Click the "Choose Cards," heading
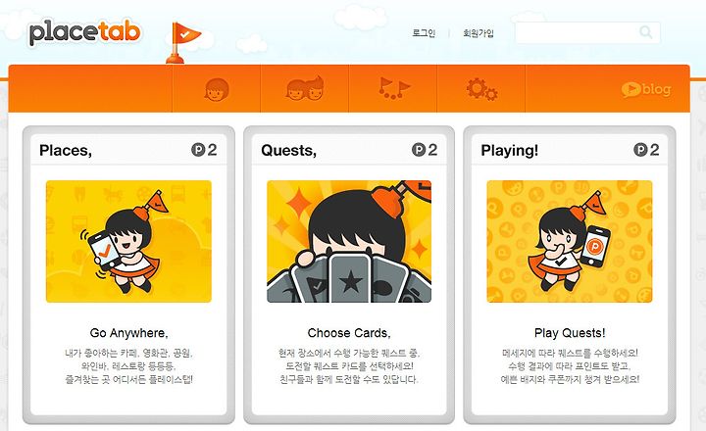706x431 pixels. pos(349,333)
